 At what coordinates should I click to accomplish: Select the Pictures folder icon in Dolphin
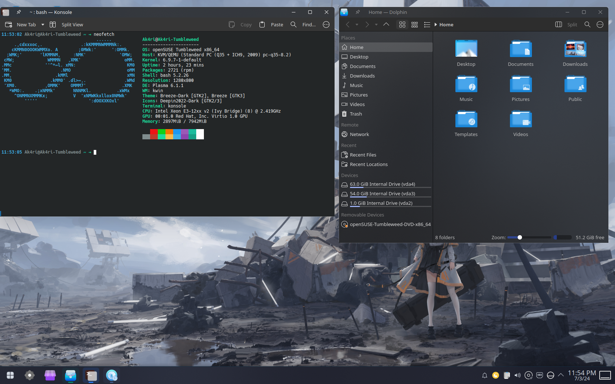coord(521,84)
